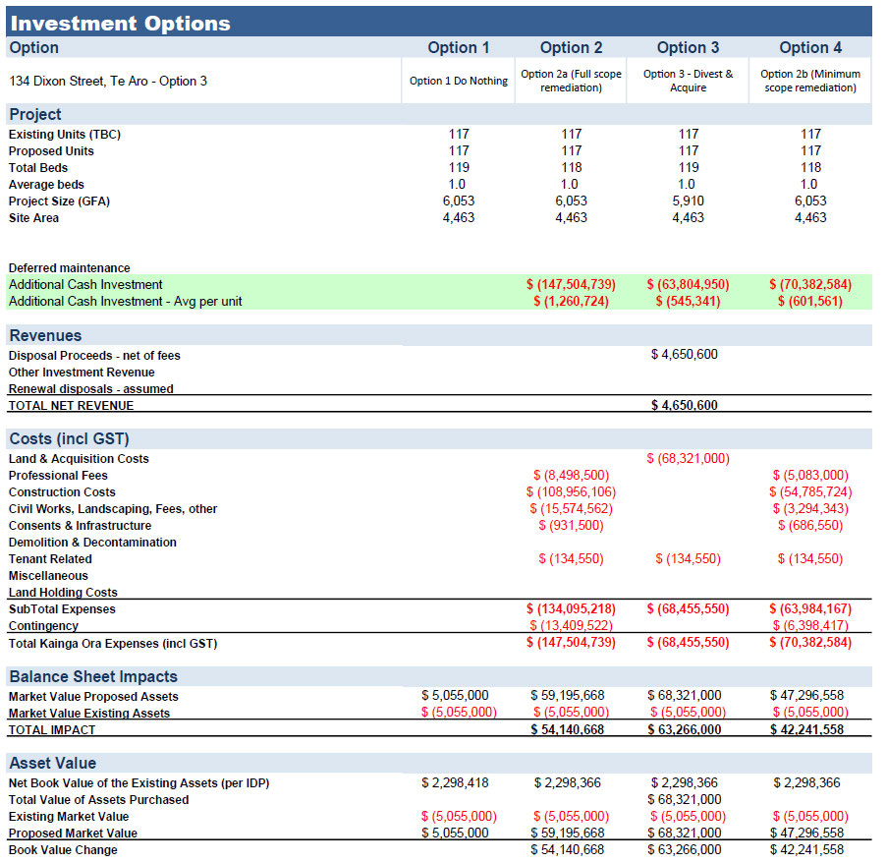Select 'Option 3 - Divest & Acquire' cell

[x=688, y=81]
